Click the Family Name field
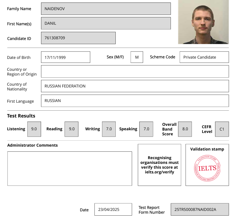Image resolution: width=235 pixels, height=221 pixels. 106,9
